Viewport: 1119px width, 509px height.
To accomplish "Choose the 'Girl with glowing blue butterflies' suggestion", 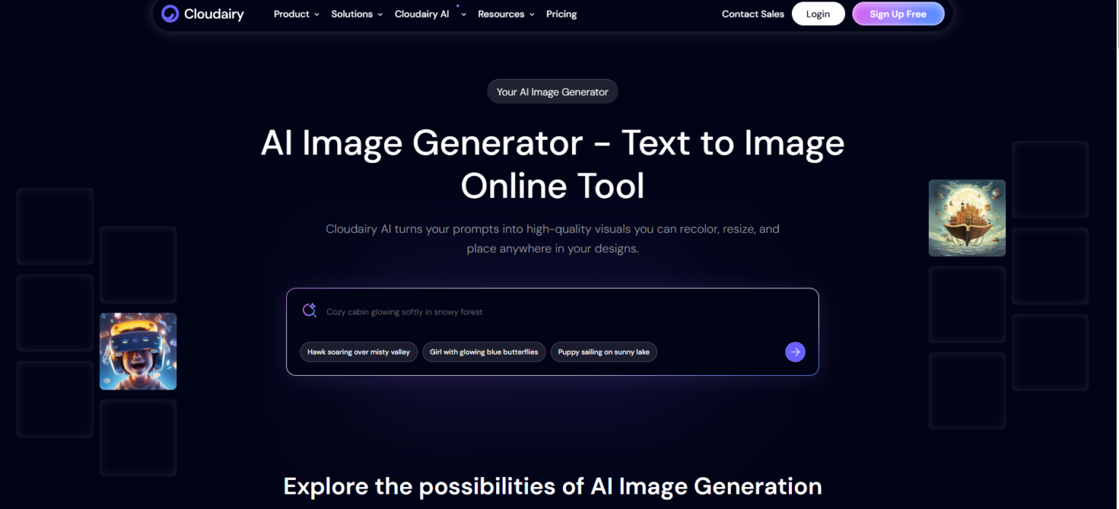I will coord(484,352).
